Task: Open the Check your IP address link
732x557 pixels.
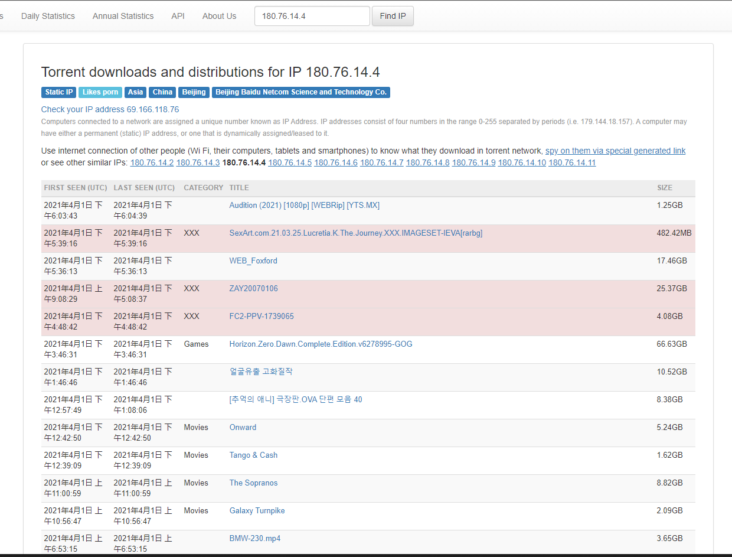Action: point(110,109)
